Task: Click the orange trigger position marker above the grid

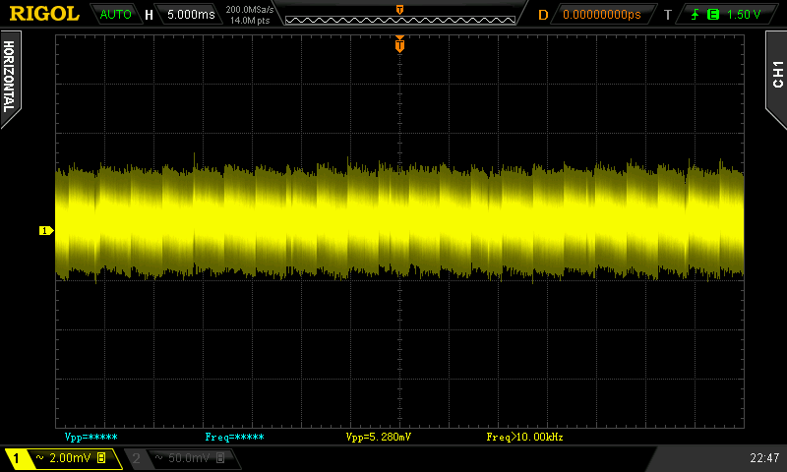Action: click(399, 44)
